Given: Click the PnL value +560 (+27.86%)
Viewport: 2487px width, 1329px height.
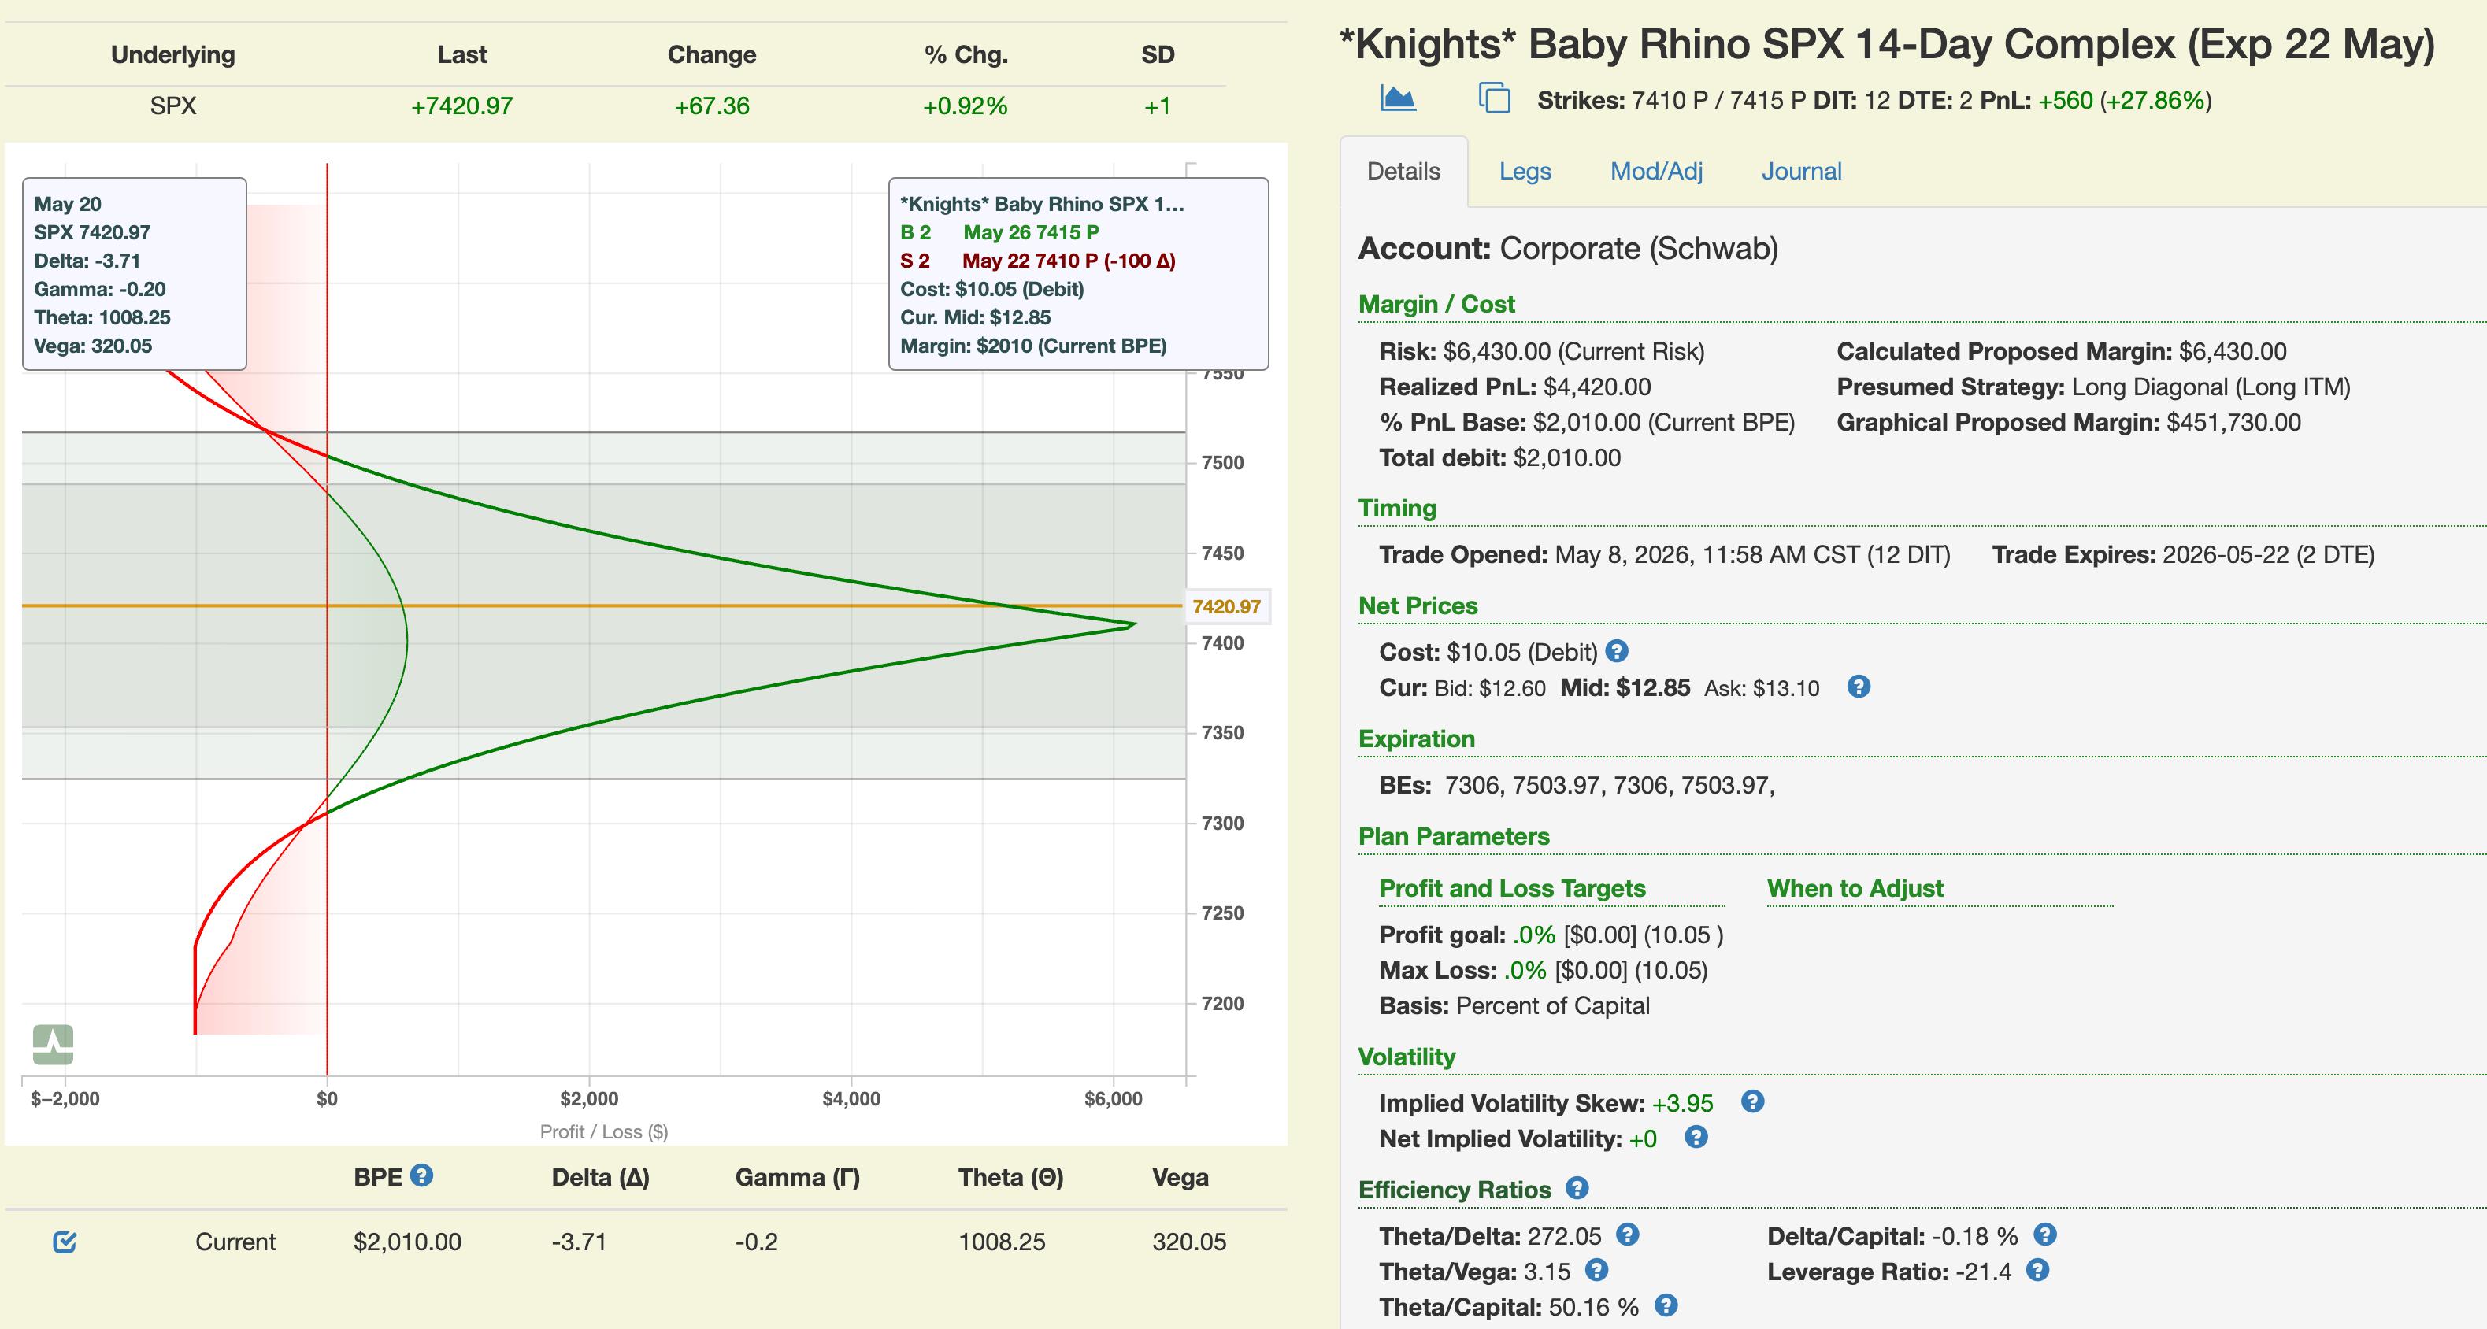Looking at the screenshot, I should (x=2124, y=100).
